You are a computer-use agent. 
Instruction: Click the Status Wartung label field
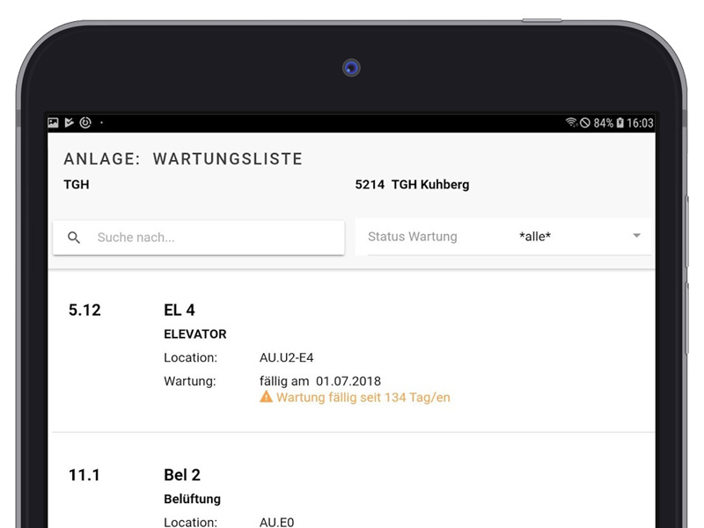click(x=413, y=237)
